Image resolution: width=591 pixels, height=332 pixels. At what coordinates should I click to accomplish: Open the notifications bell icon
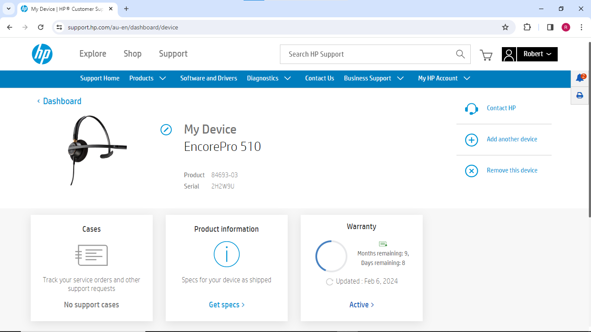point(580,78)
